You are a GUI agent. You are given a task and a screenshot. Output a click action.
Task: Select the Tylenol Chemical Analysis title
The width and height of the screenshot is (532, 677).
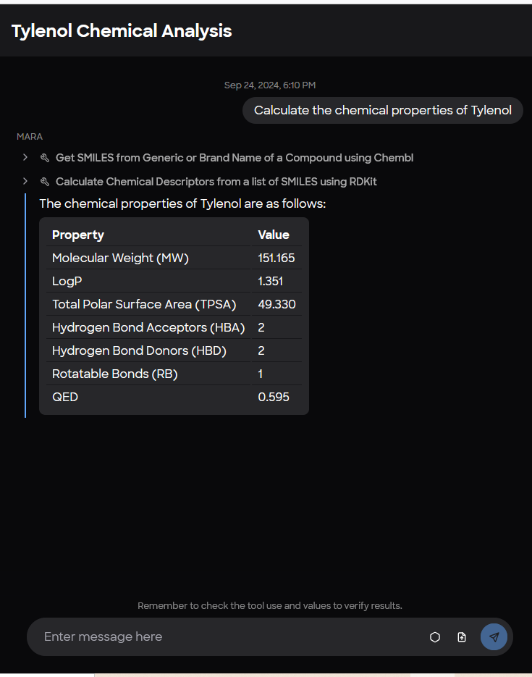click(x=122, y=31)
